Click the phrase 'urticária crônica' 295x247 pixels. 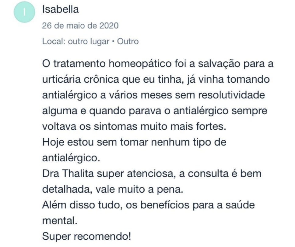80,79
